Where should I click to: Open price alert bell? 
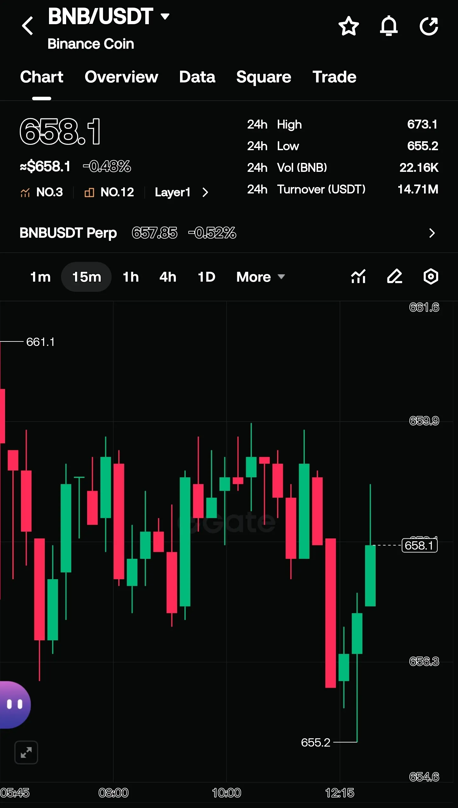[389, 26]
